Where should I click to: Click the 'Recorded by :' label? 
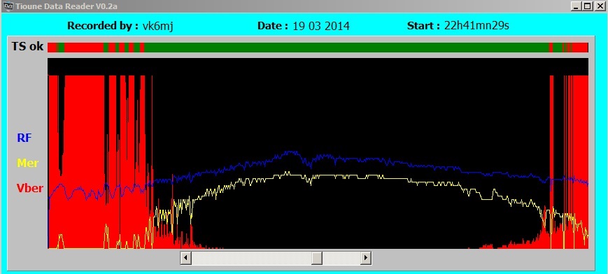[103, 26]
